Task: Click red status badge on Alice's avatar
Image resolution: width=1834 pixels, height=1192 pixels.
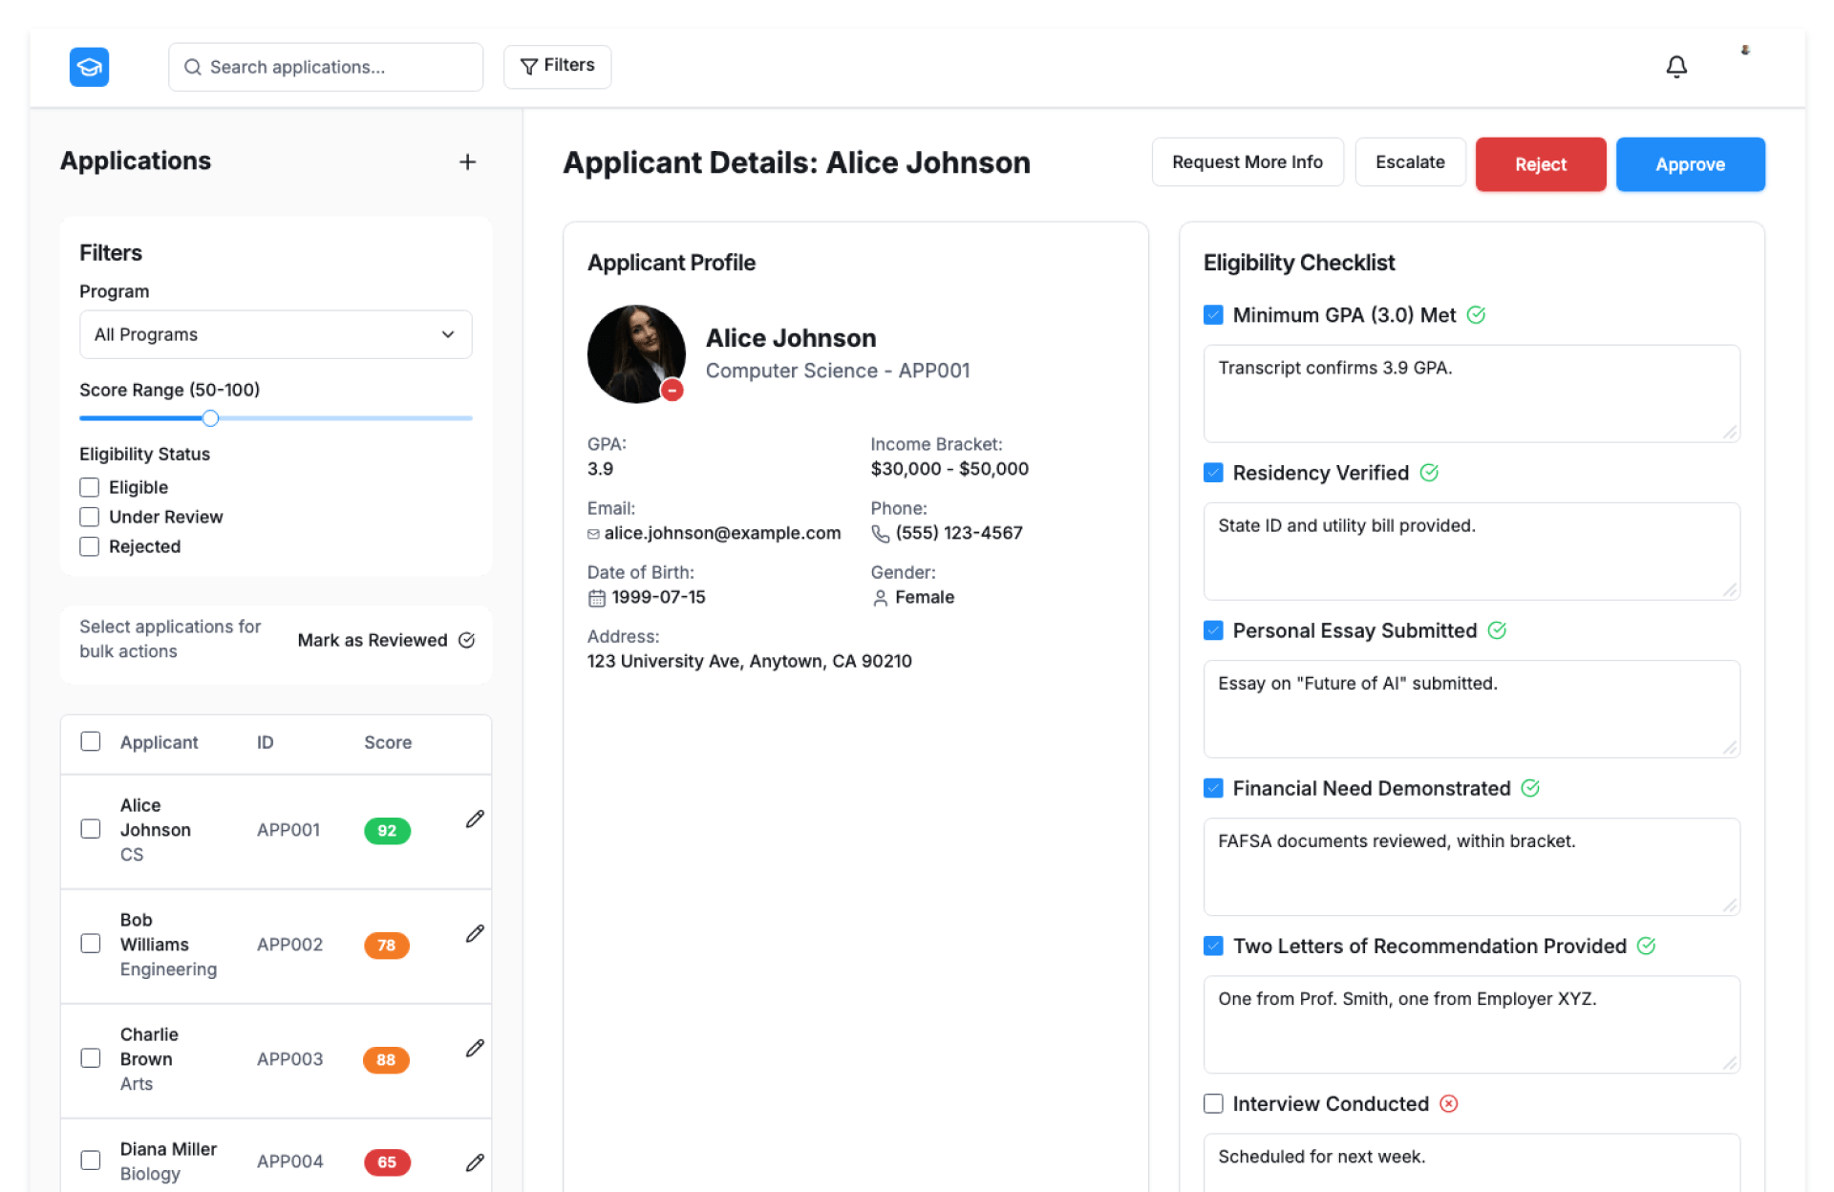Action: 672,390
